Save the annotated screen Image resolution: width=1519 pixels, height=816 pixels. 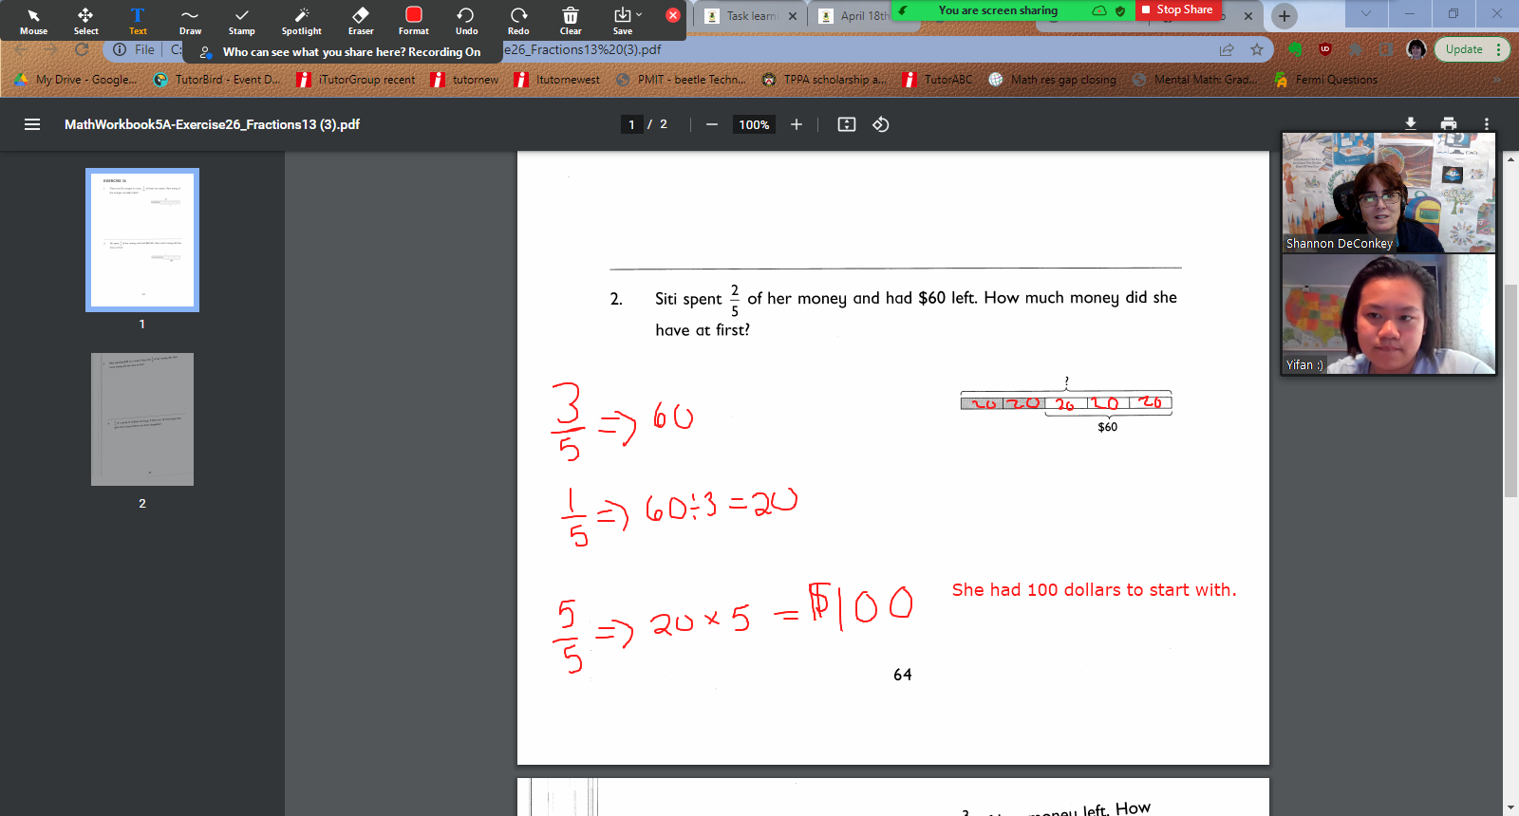(622, 21)
